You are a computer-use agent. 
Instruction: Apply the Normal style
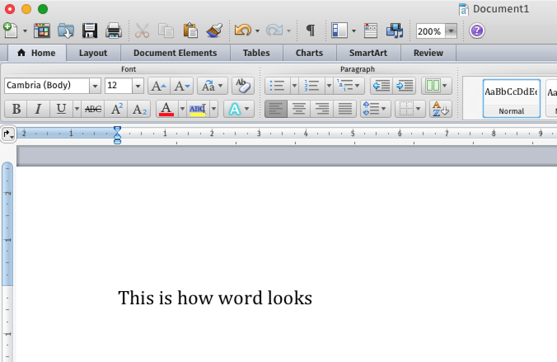coord(511,98)
